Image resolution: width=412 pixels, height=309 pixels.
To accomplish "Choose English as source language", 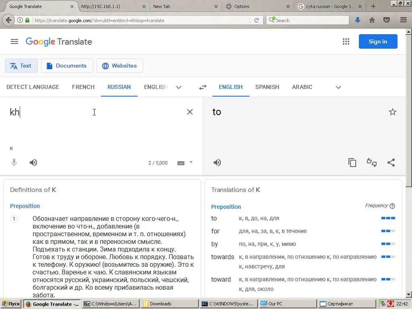I will (156, 87).
